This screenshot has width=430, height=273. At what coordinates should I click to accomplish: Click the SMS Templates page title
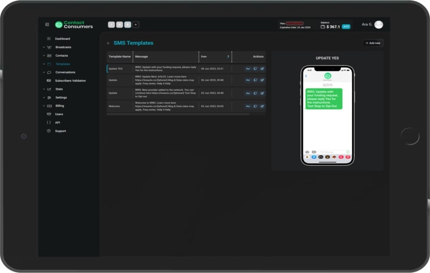pos(133,43)
